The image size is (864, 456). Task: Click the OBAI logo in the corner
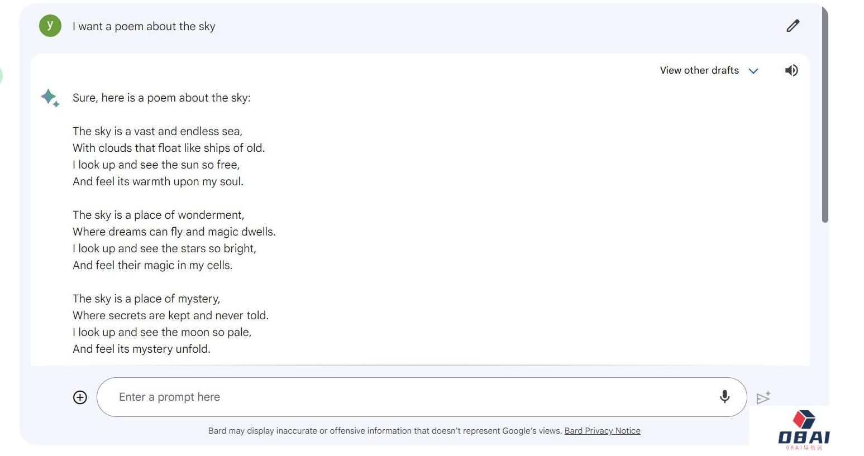pos(804,430)
